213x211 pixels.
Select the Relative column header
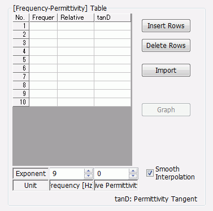tap(76, 17)
